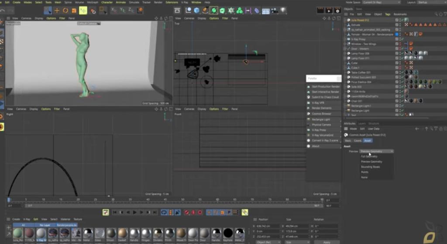Screen dimensions: 447x244
Task: Open the MoGraph menu
Action: 93,2
